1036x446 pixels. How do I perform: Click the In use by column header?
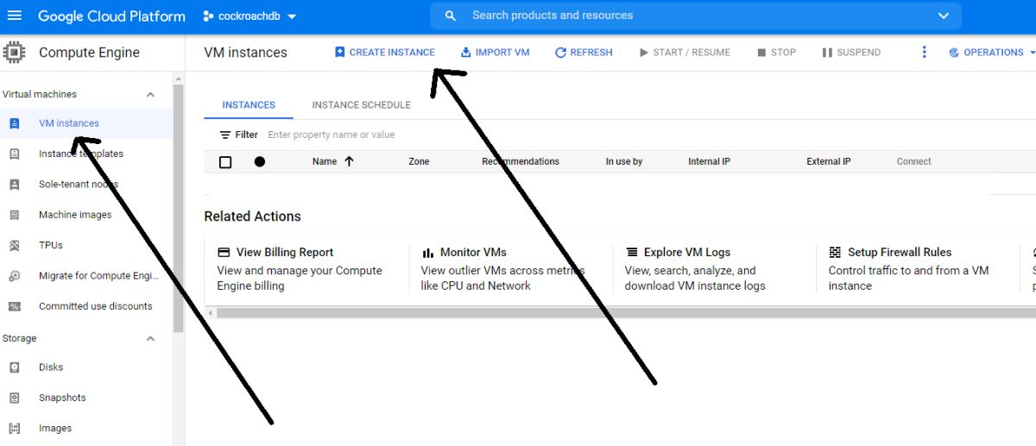[x=624, y=161]
